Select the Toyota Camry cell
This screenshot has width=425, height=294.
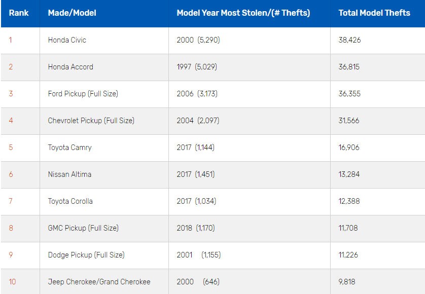click(x=69, y=148)
